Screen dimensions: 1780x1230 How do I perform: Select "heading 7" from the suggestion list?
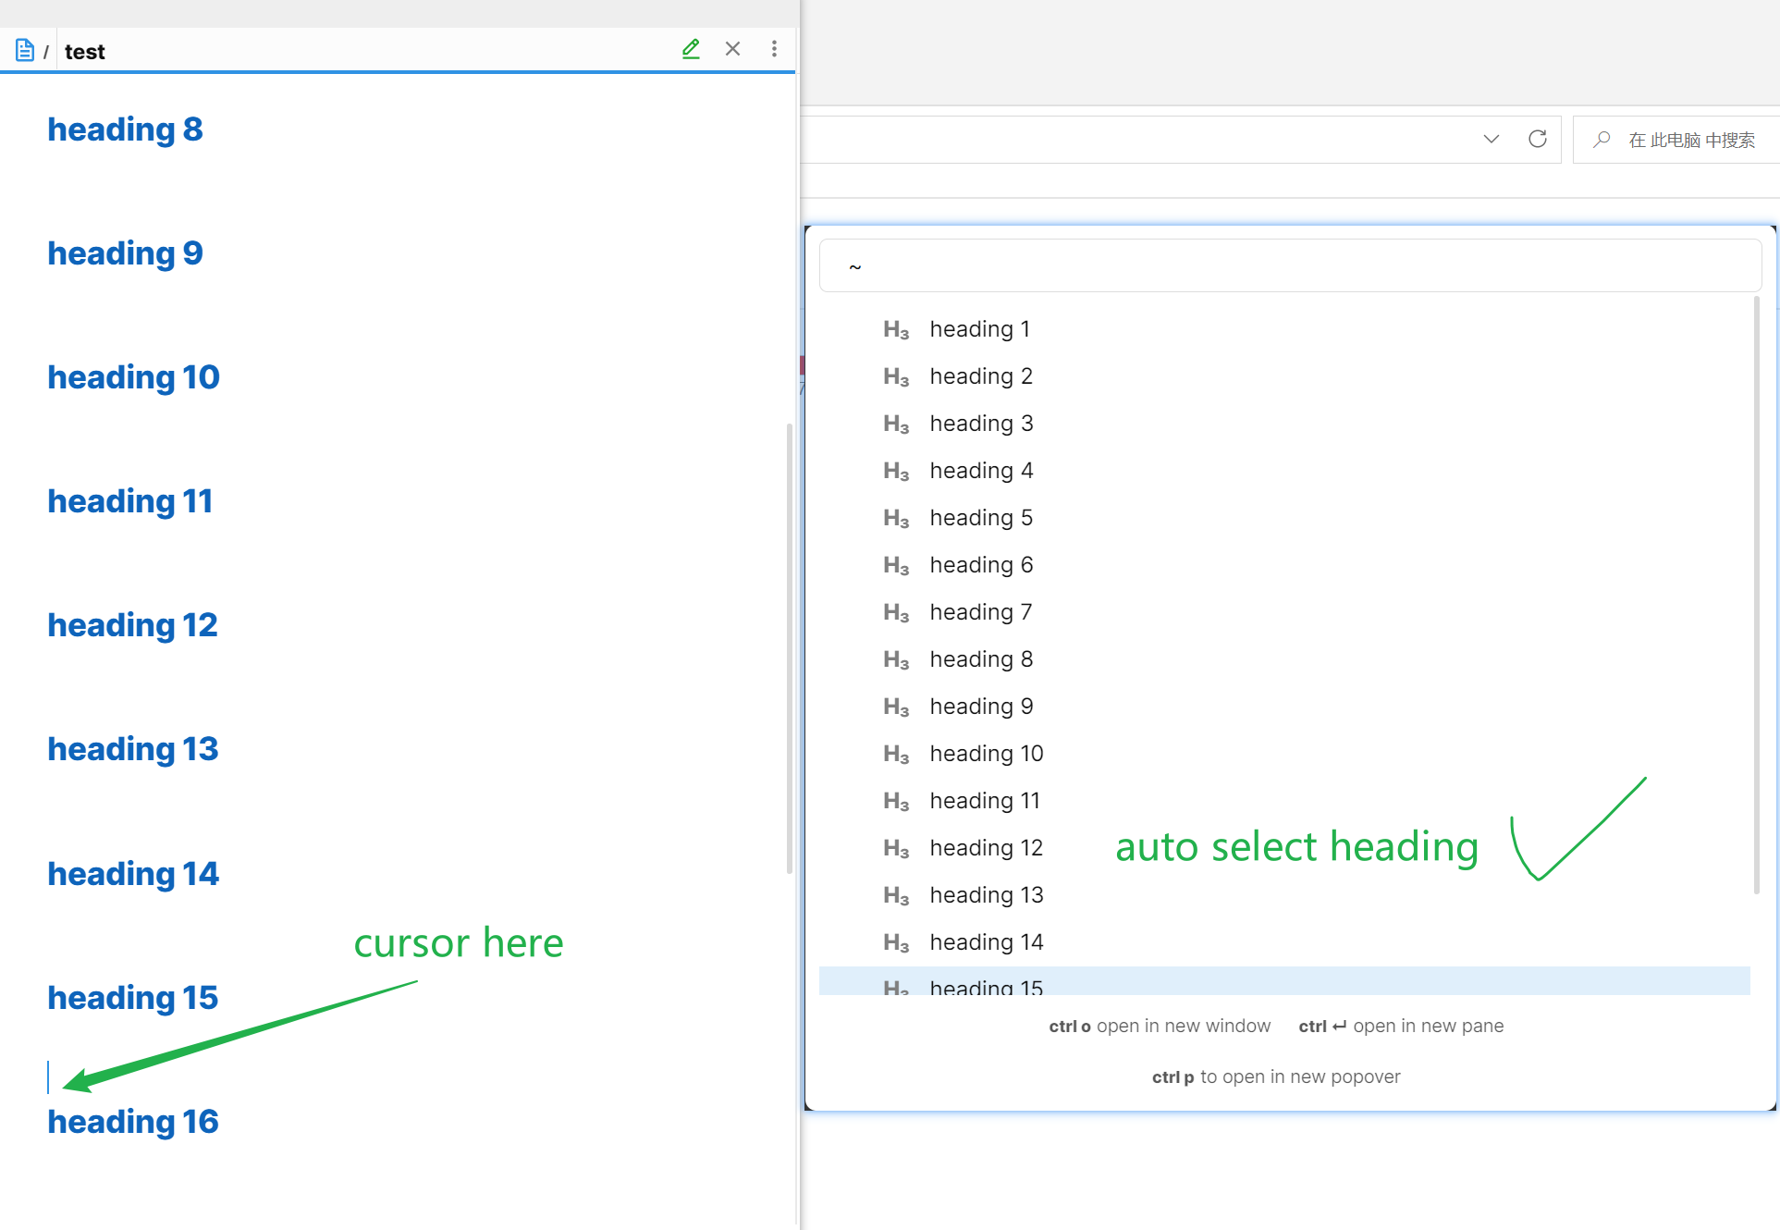click(980, 611)
